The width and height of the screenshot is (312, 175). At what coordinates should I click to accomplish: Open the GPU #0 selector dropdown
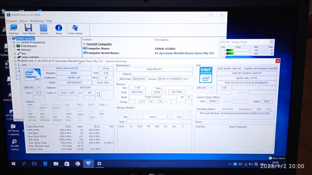tap(205, 88)
